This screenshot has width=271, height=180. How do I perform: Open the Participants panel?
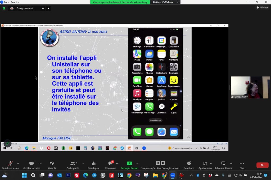[73, 165]
